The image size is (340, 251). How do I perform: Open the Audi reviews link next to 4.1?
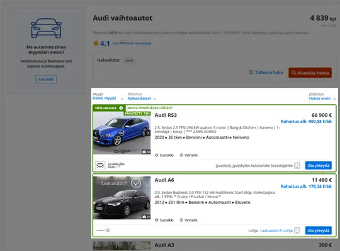click(x=132, y=43)
